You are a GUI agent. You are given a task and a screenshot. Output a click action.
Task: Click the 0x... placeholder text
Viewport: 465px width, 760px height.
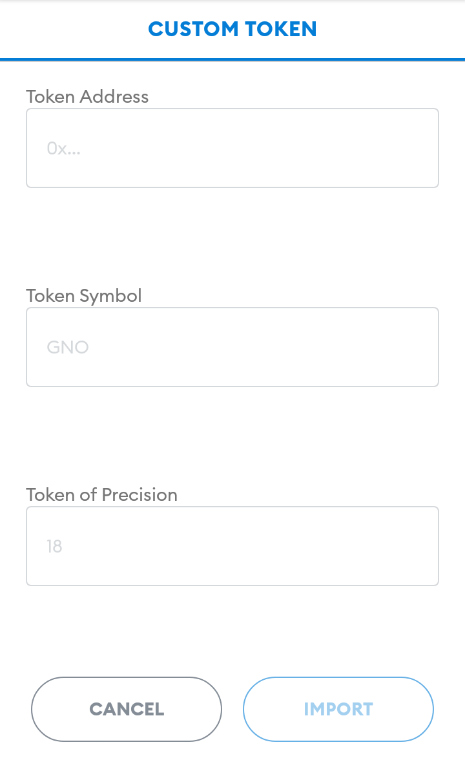[63, 148]
